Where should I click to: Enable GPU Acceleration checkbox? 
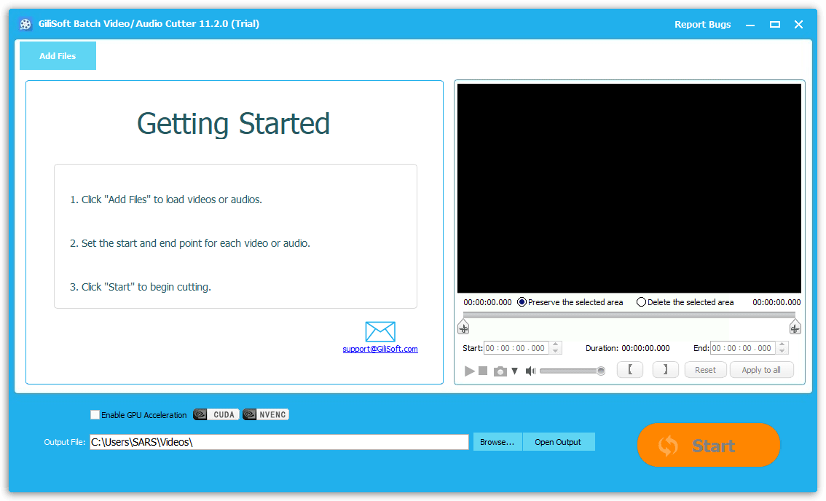(95, 415)
